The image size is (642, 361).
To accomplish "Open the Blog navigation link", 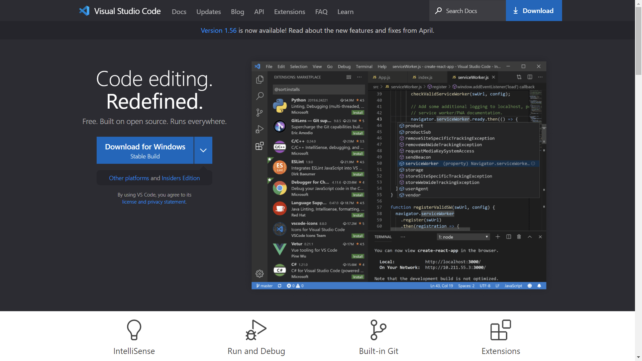I will point(237,12).
